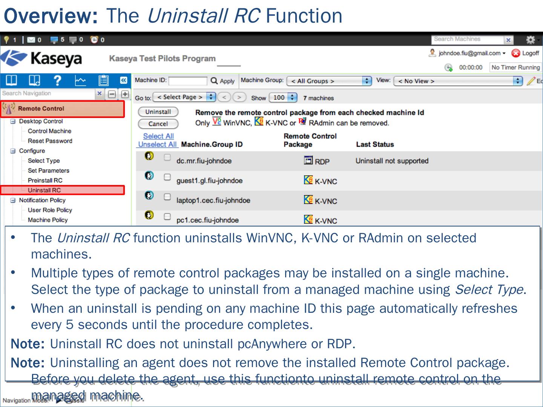Viewport: 543px width, 407px height.
Task: Click the Apply magnifier search icon
Action: pyautogui.click(x=214, y=81)
